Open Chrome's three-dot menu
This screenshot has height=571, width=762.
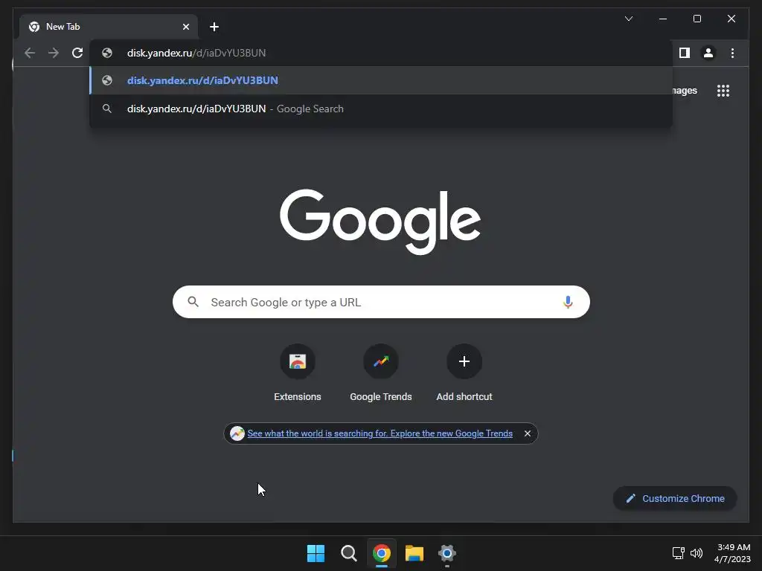tap(732, 53)
